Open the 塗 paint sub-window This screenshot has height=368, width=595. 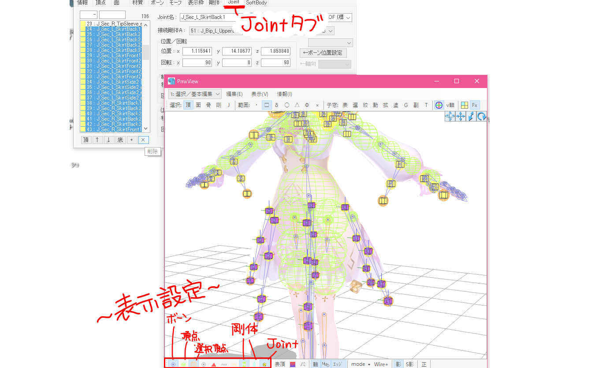pyautogui.click(x=396, y=105)
